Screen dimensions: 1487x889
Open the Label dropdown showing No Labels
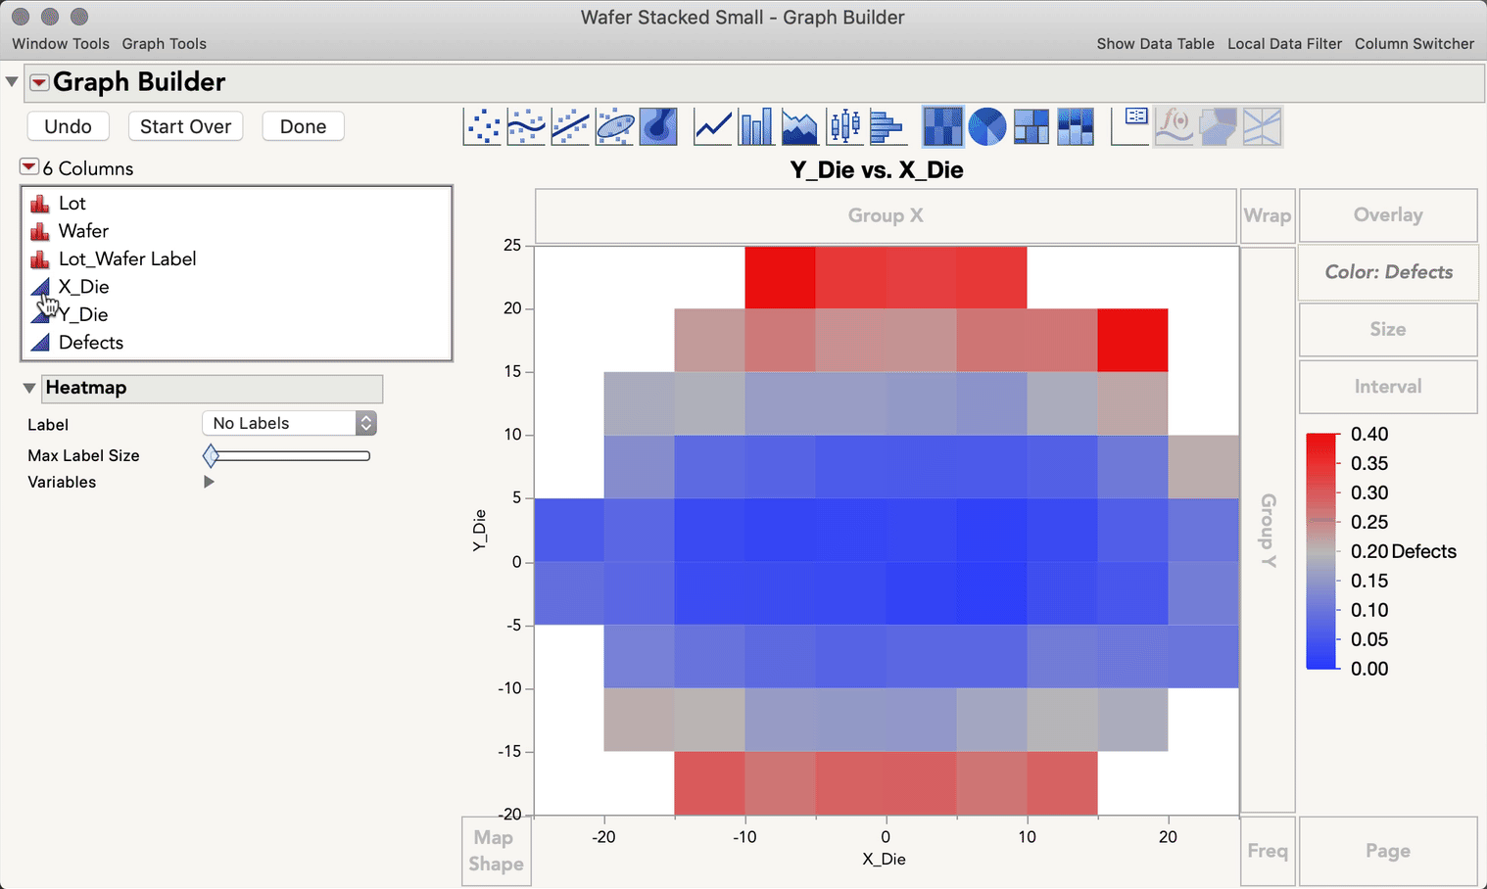click(289, 423)
